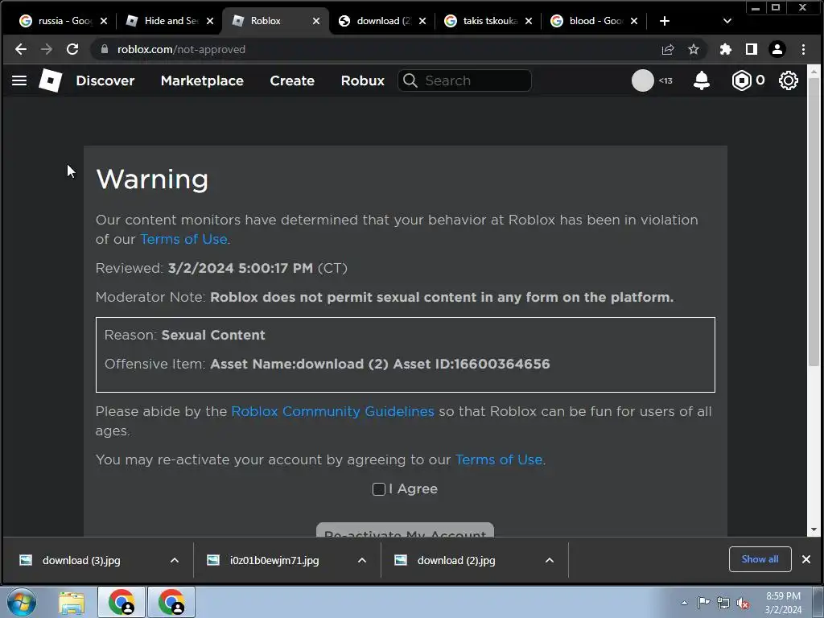Viewport: 824px width, 618px height.
Task: Click the first Chrome taskbar icon
Action: pos(122,602)
